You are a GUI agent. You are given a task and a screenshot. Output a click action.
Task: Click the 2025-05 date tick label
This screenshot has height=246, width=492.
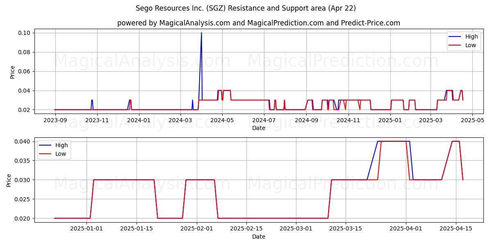[x=472, y=121]
